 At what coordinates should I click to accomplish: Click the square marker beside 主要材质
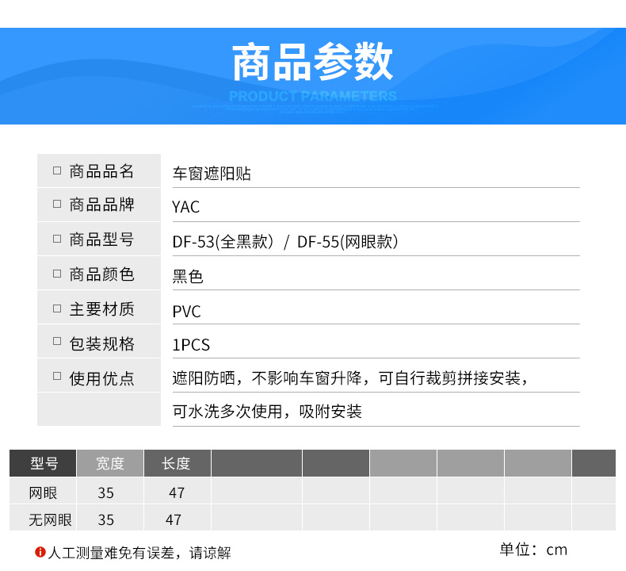click(x=57, y=308)
